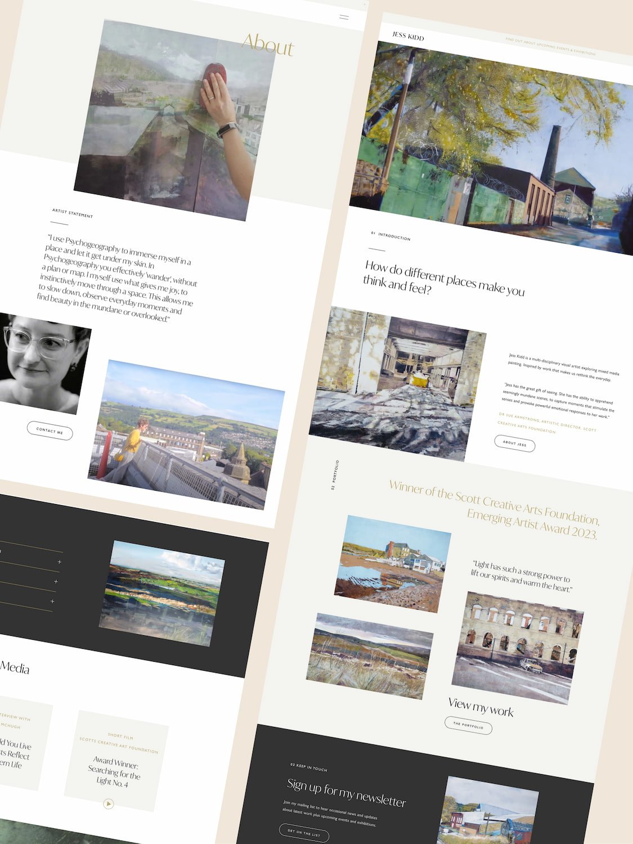Click the Contact Me button

50,431
